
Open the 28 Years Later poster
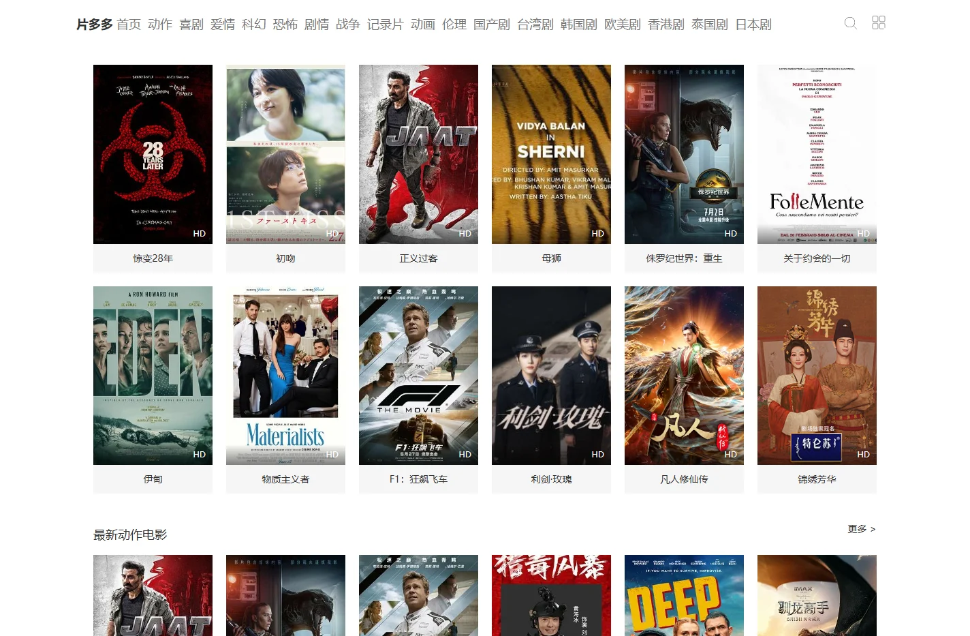153,154
